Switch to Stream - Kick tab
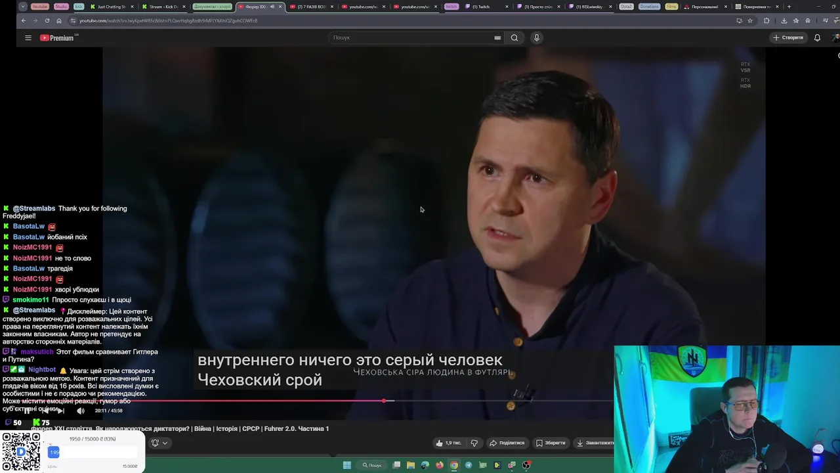This screenshot has height=473, width=840. click(x=163, y=7)
